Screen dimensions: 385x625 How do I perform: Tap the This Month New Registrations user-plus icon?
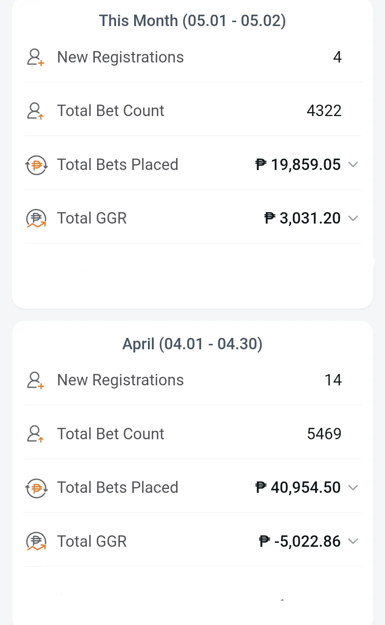36,57
